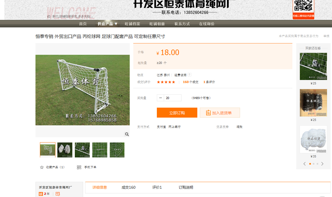Click the speaker announcement icon in the banner

tap(49, 17)
